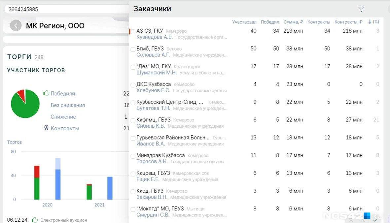Click the down chevron at the panel bottom

point(375,220)
